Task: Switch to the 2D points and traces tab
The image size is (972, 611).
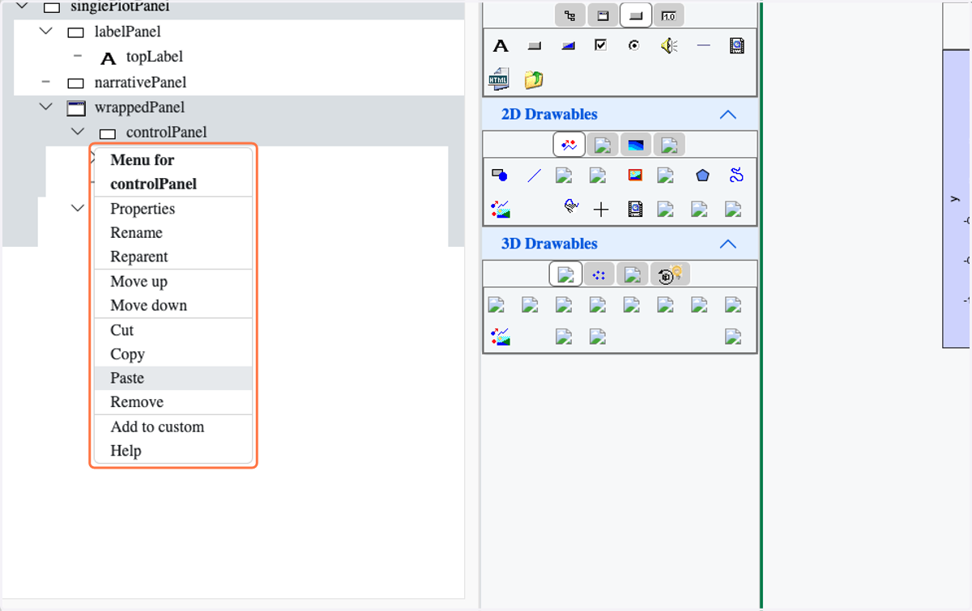Action: [x=569, y=145]
